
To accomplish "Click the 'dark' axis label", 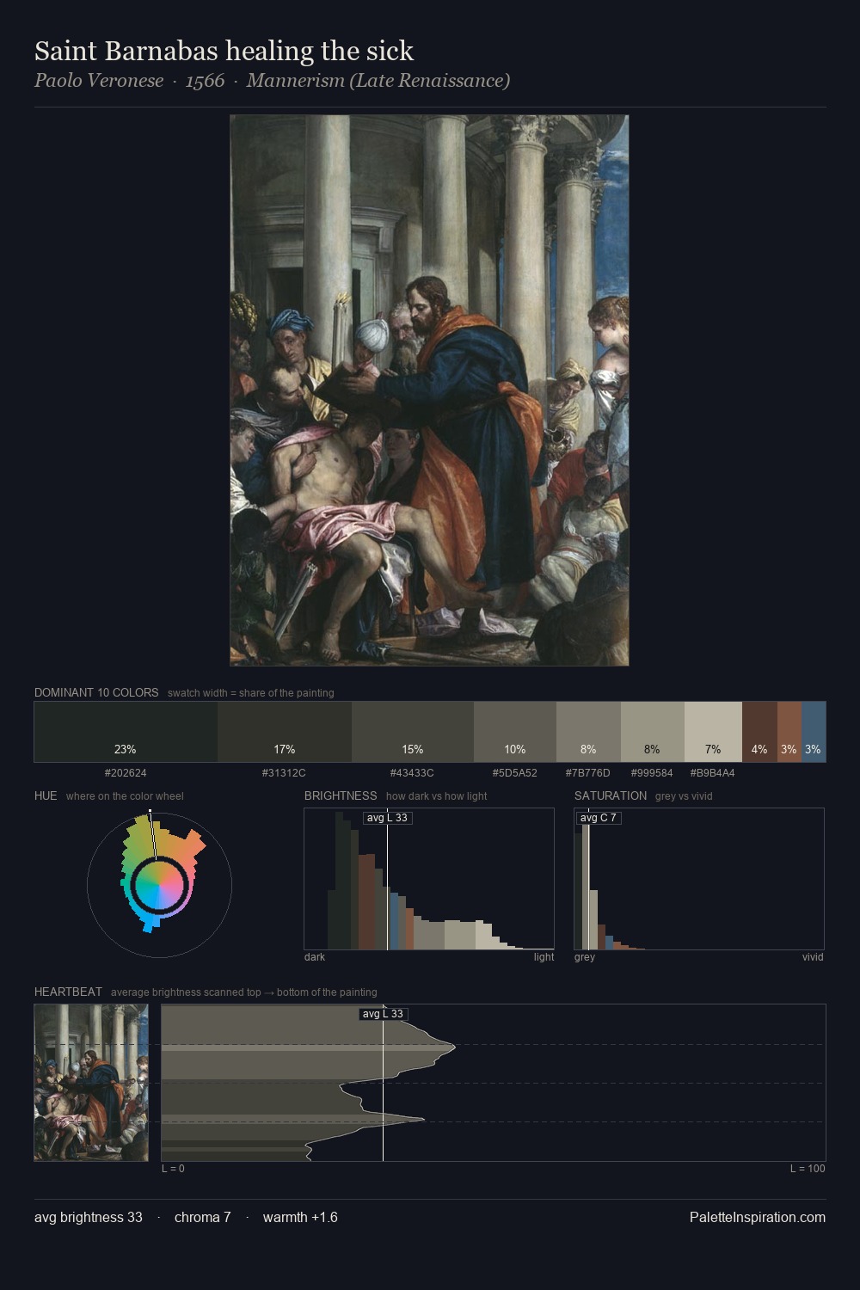I will pos(315,957).
